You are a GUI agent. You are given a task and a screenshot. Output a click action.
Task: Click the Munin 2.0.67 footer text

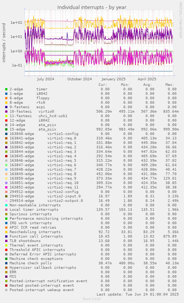click(92, 299)
